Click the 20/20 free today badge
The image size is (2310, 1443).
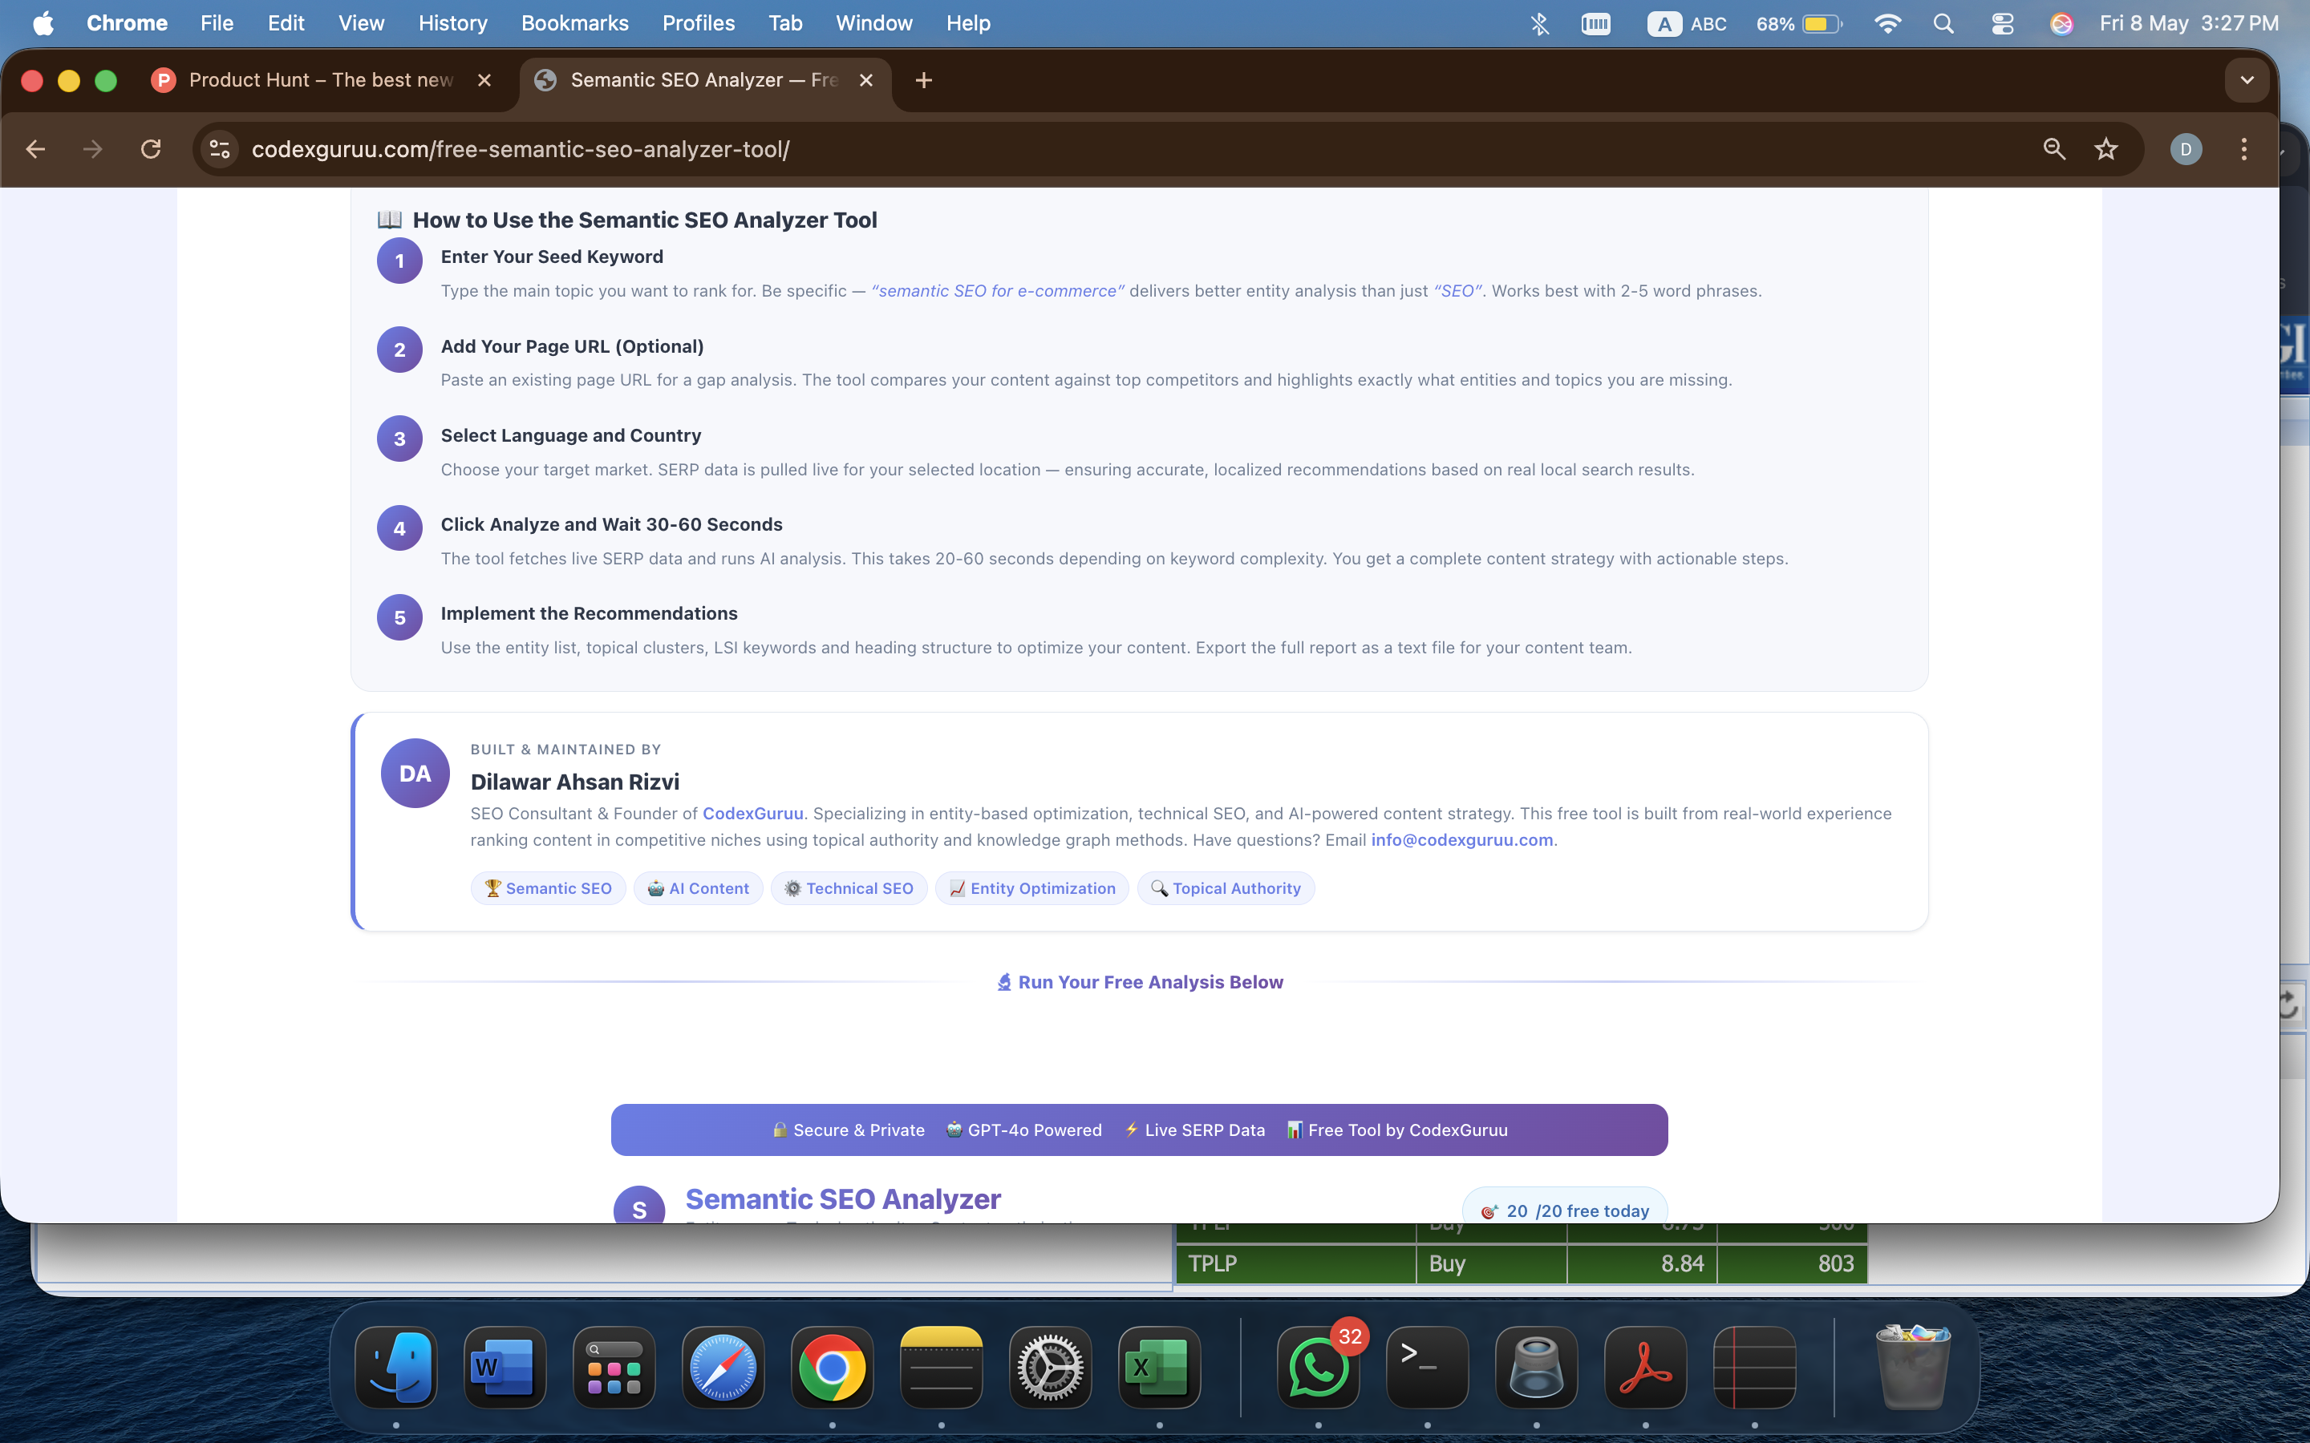(x=1565, y=1208)
